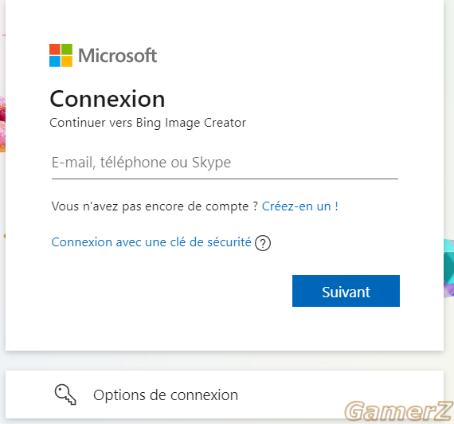Open the security key help question mark
Viewport: 454px width, 424px height.
(263, 243)
